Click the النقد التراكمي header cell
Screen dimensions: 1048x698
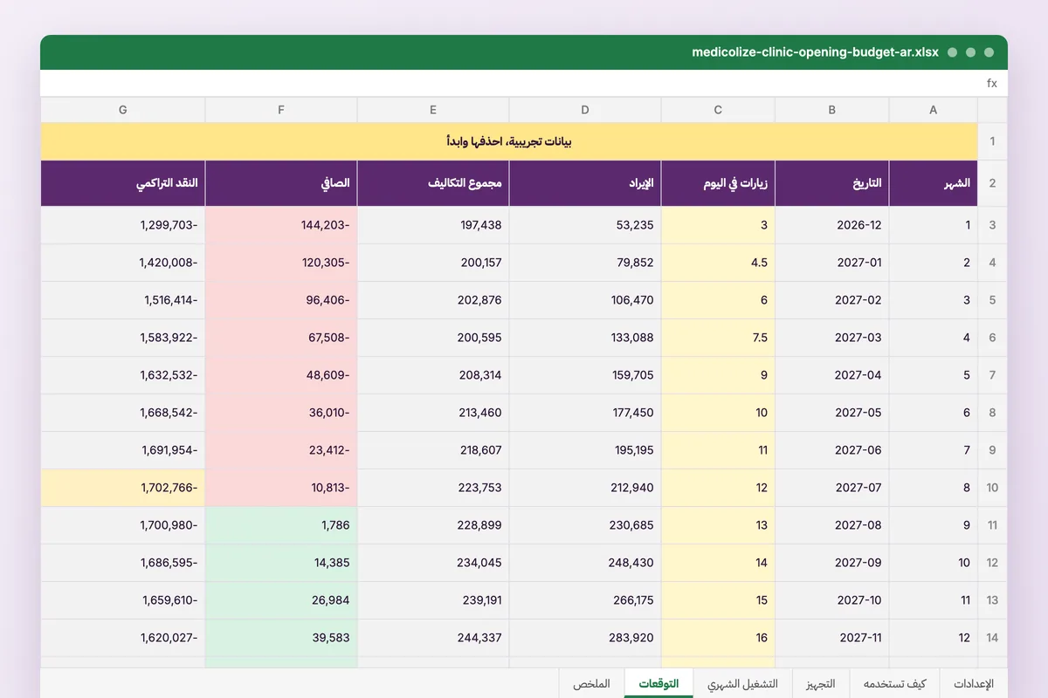coord(123,183)
